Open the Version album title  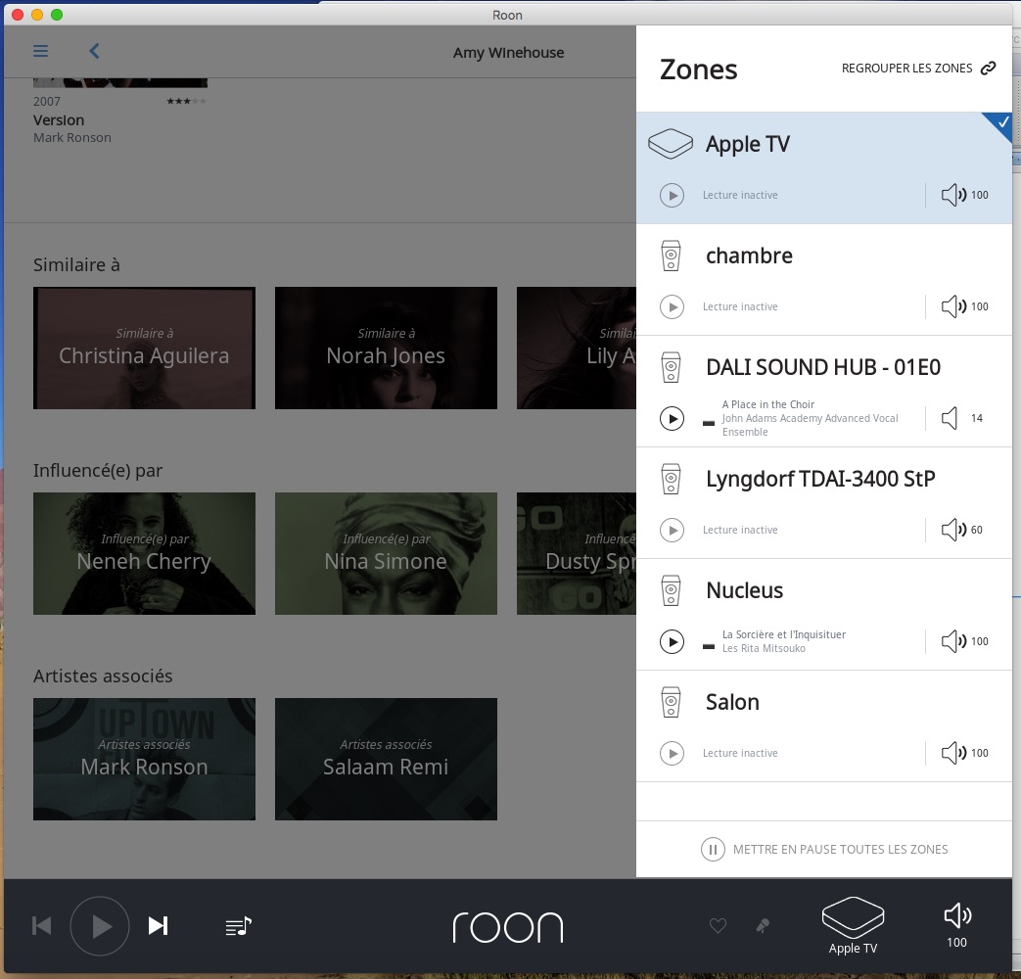pos(59,120)
